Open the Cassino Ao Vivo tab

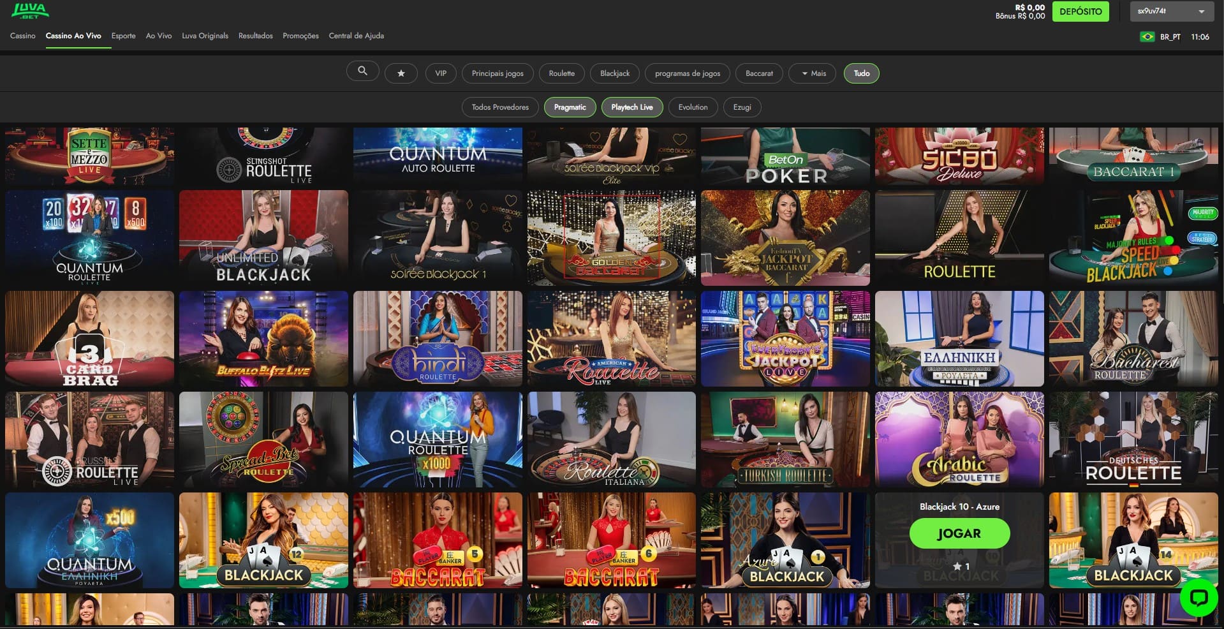[73, 36]
